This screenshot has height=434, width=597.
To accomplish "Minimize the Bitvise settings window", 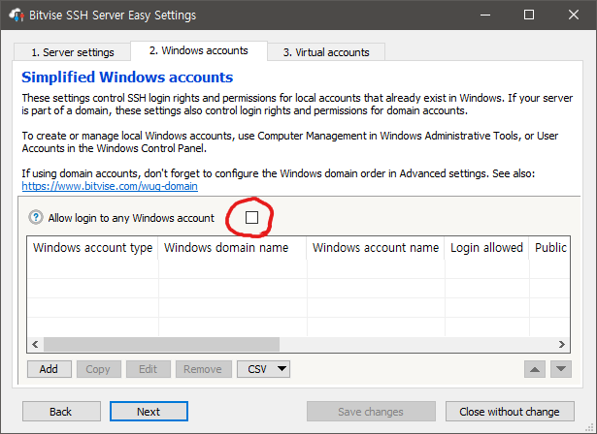I will 485,15.
